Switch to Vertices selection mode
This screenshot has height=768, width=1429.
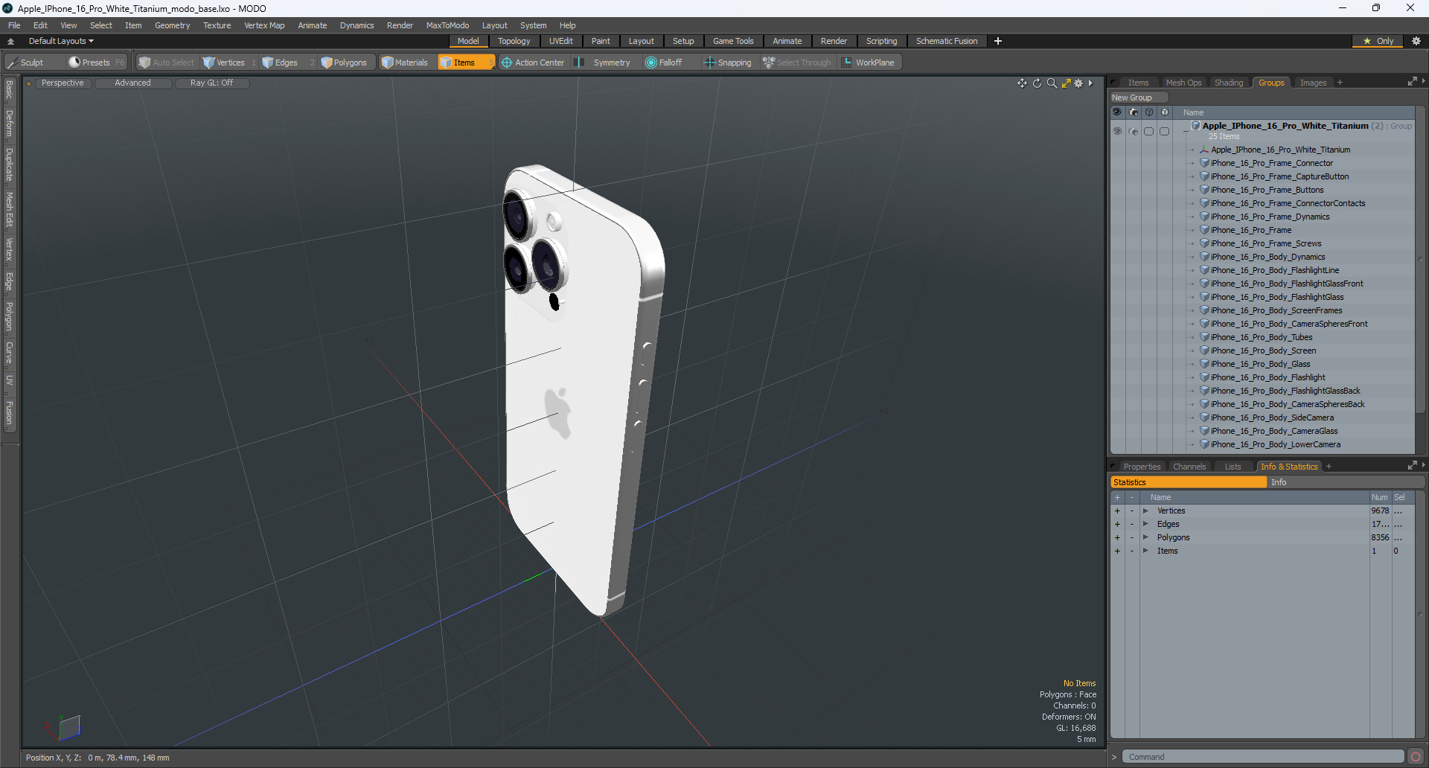point(224,63)
